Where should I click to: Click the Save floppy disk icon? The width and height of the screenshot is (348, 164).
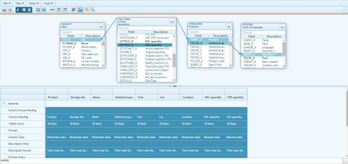[x=4, y=10]
